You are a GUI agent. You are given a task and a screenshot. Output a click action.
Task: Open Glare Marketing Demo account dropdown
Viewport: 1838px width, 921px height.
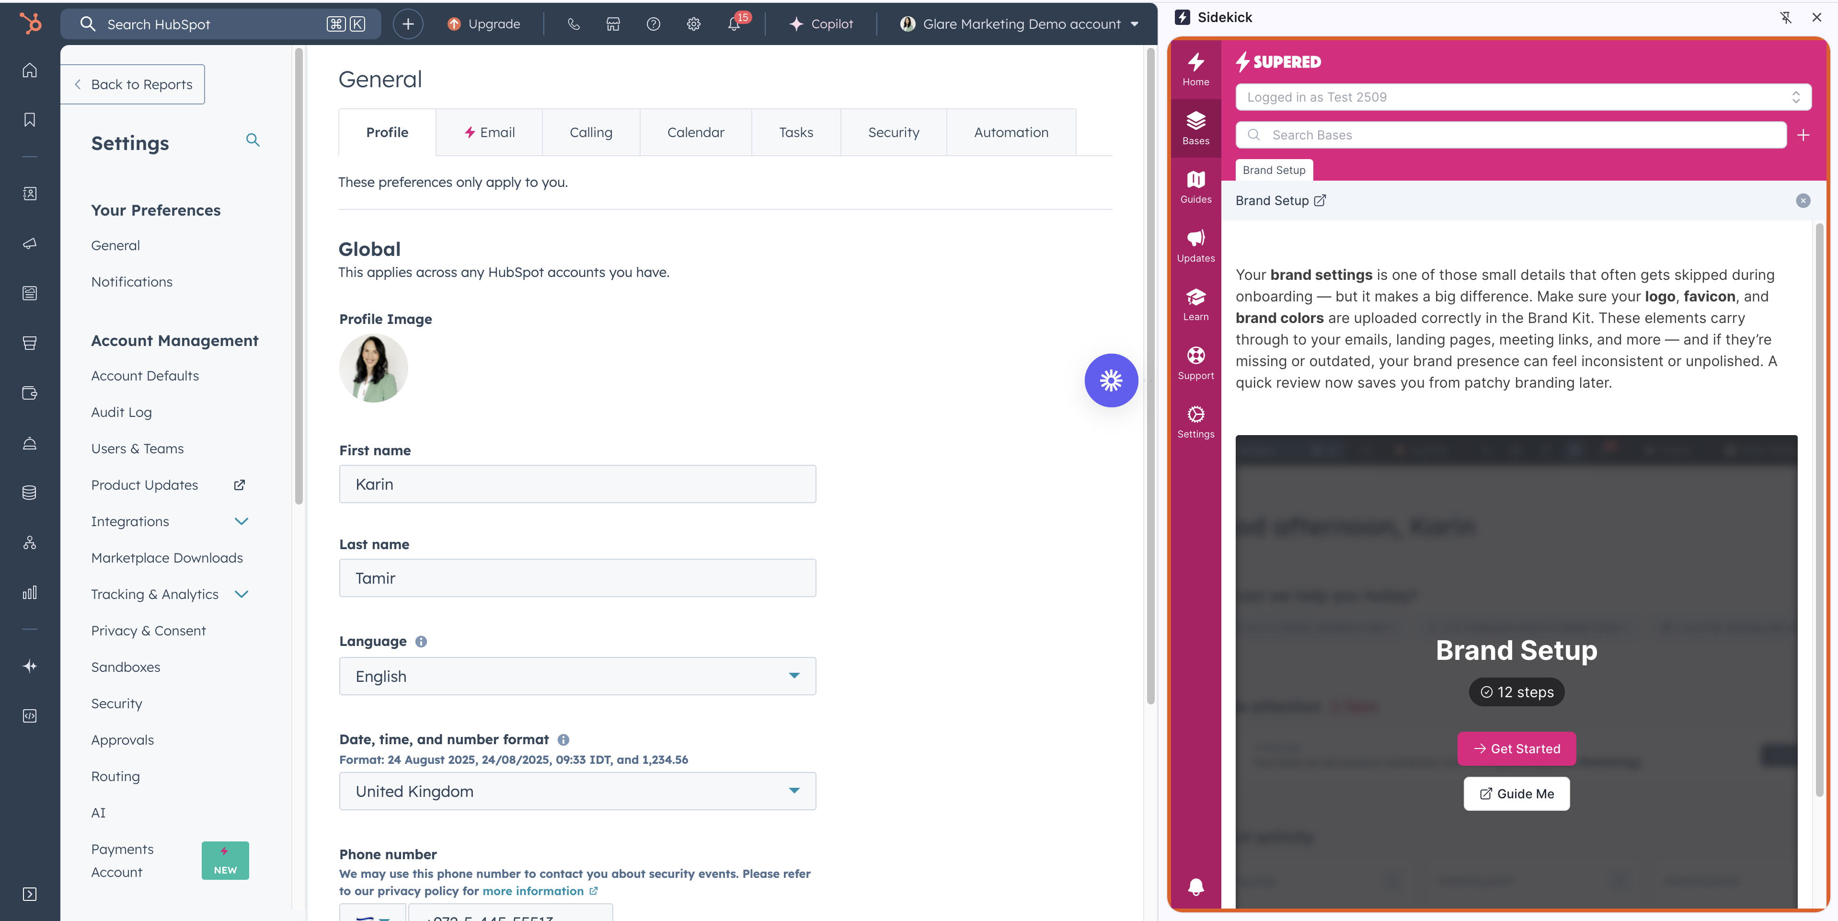(1019, 23)
